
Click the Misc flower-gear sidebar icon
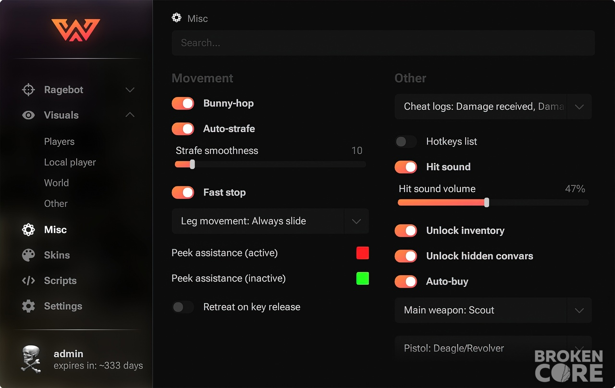pos(28,230)
